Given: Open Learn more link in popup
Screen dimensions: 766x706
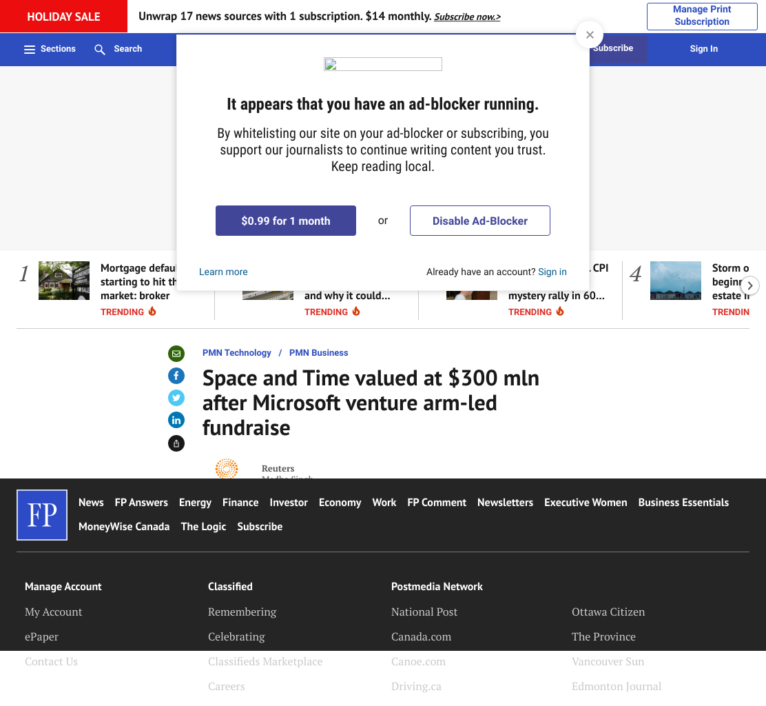Looking at the screenshot, I should (223, 272).
